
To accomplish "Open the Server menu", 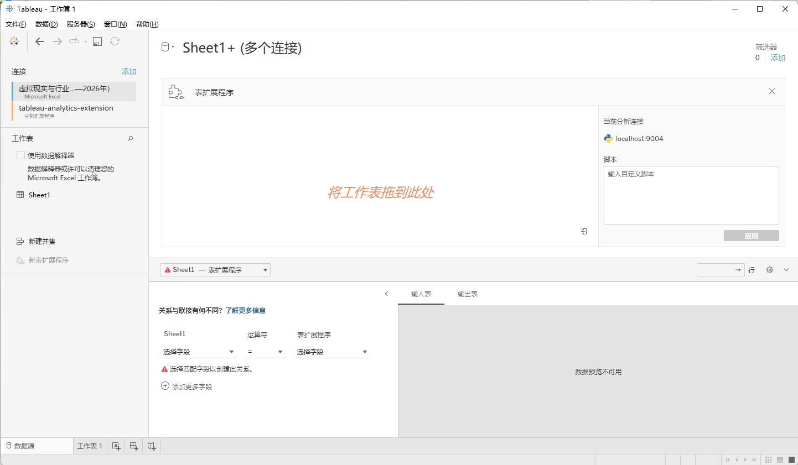I will tap(81, 24).
